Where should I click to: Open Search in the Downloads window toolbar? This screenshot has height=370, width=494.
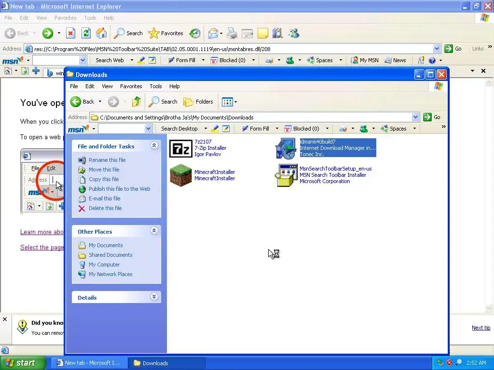[163, 102]
